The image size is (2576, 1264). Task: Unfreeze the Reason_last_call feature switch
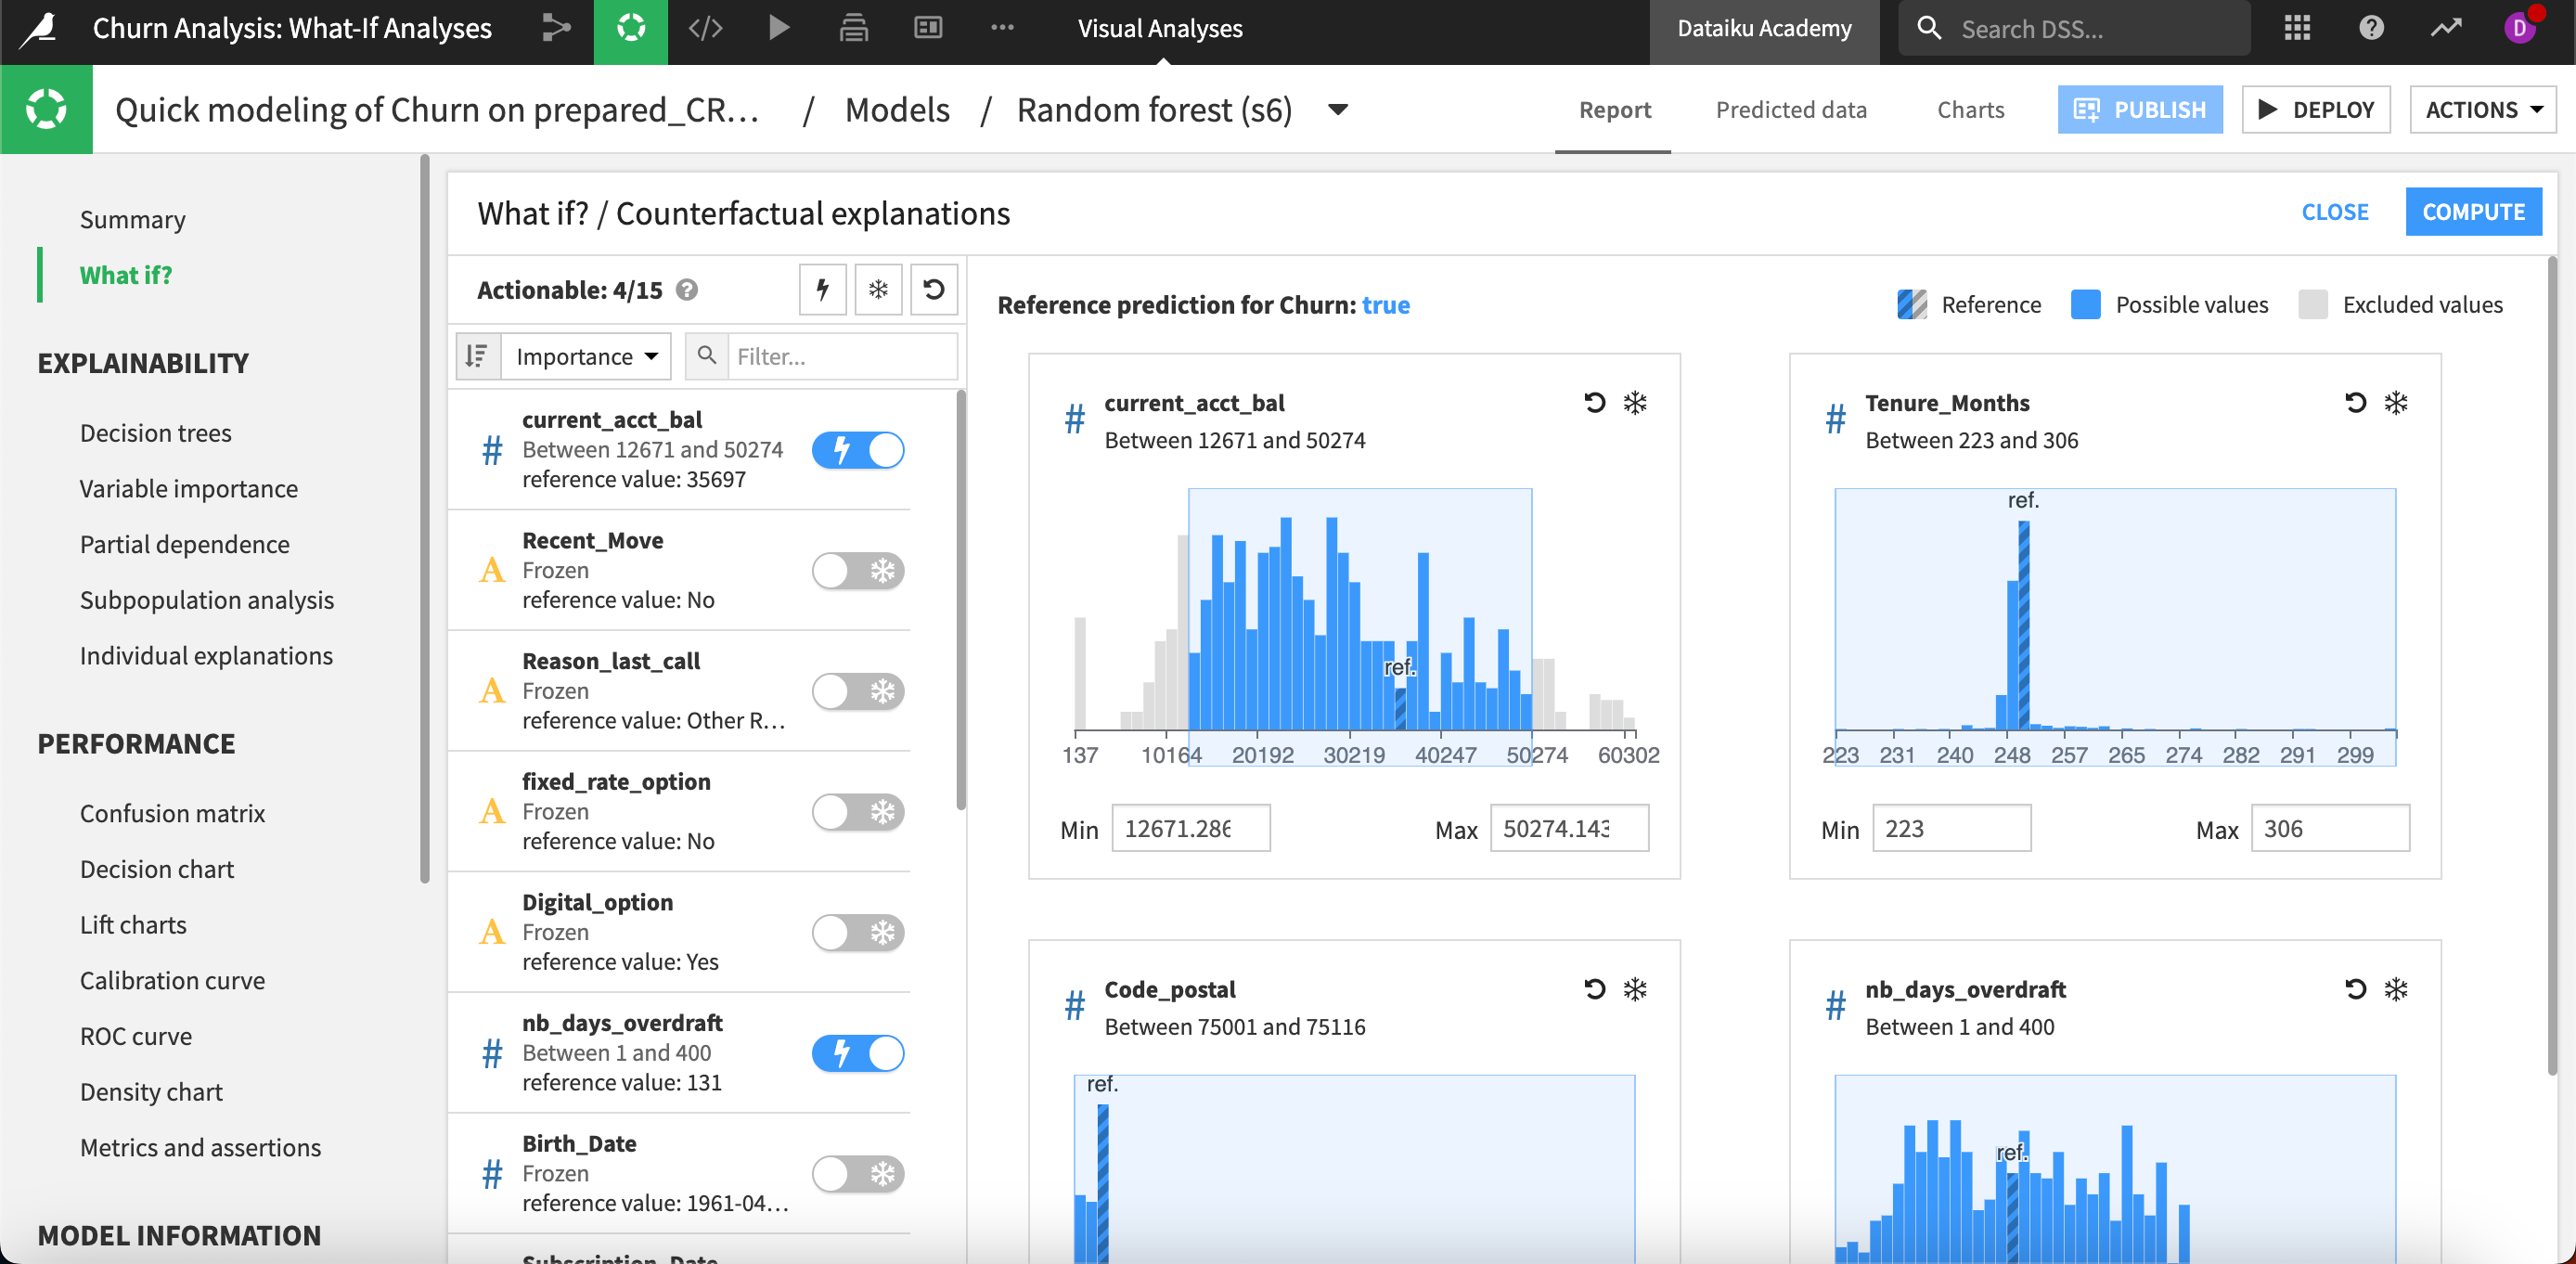858,691
